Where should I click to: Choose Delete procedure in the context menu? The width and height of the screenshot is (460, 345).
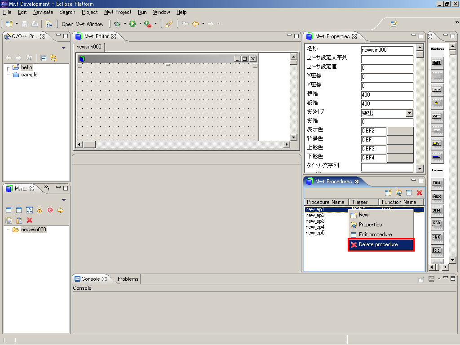point(381,245)
